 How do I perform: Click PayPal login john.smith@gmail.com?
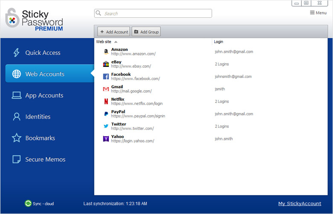pyautogui.click(x=234, y=114)
